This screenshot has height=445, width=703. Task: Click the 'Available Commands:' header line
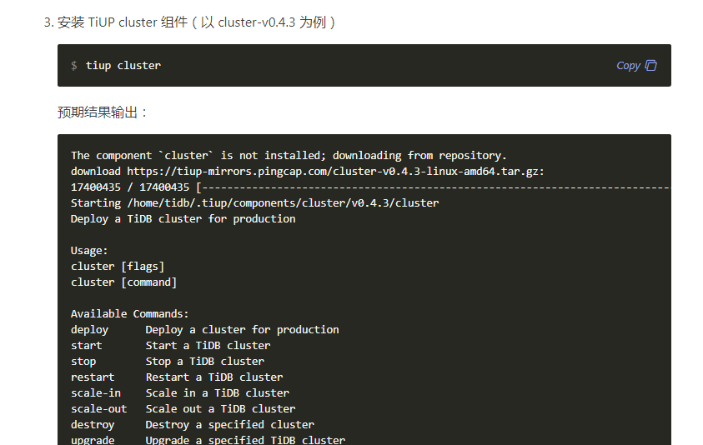[x=130, y=313]
